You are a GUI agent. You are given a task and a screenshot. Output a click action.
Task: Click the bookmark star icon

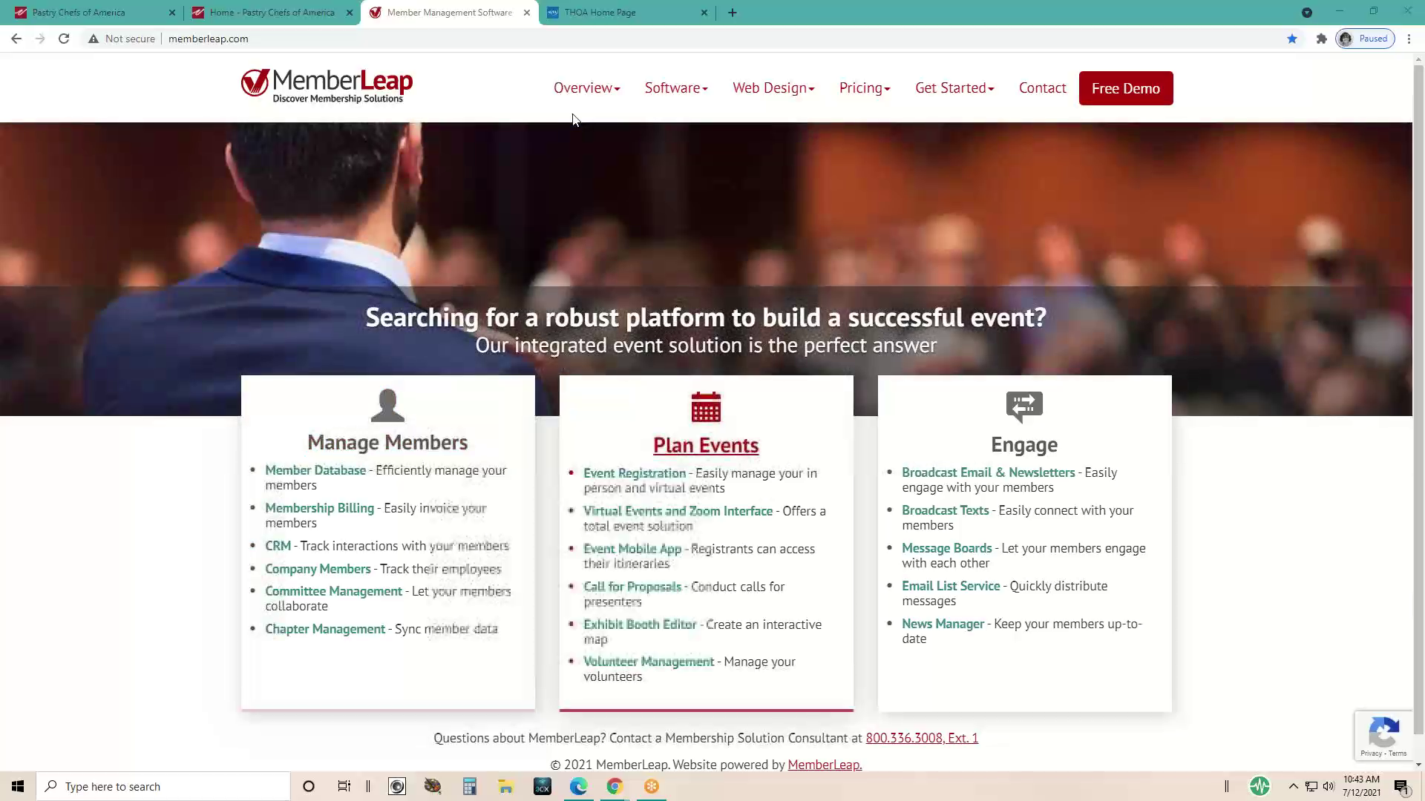(1292, 39)
